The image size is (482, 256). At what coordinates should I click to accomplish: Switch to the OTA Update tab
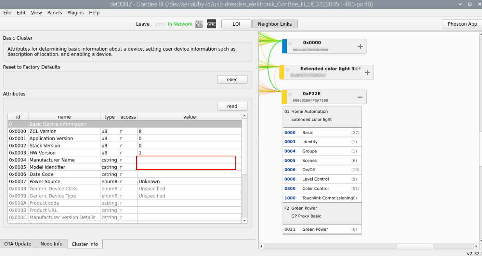pos(18,244)
